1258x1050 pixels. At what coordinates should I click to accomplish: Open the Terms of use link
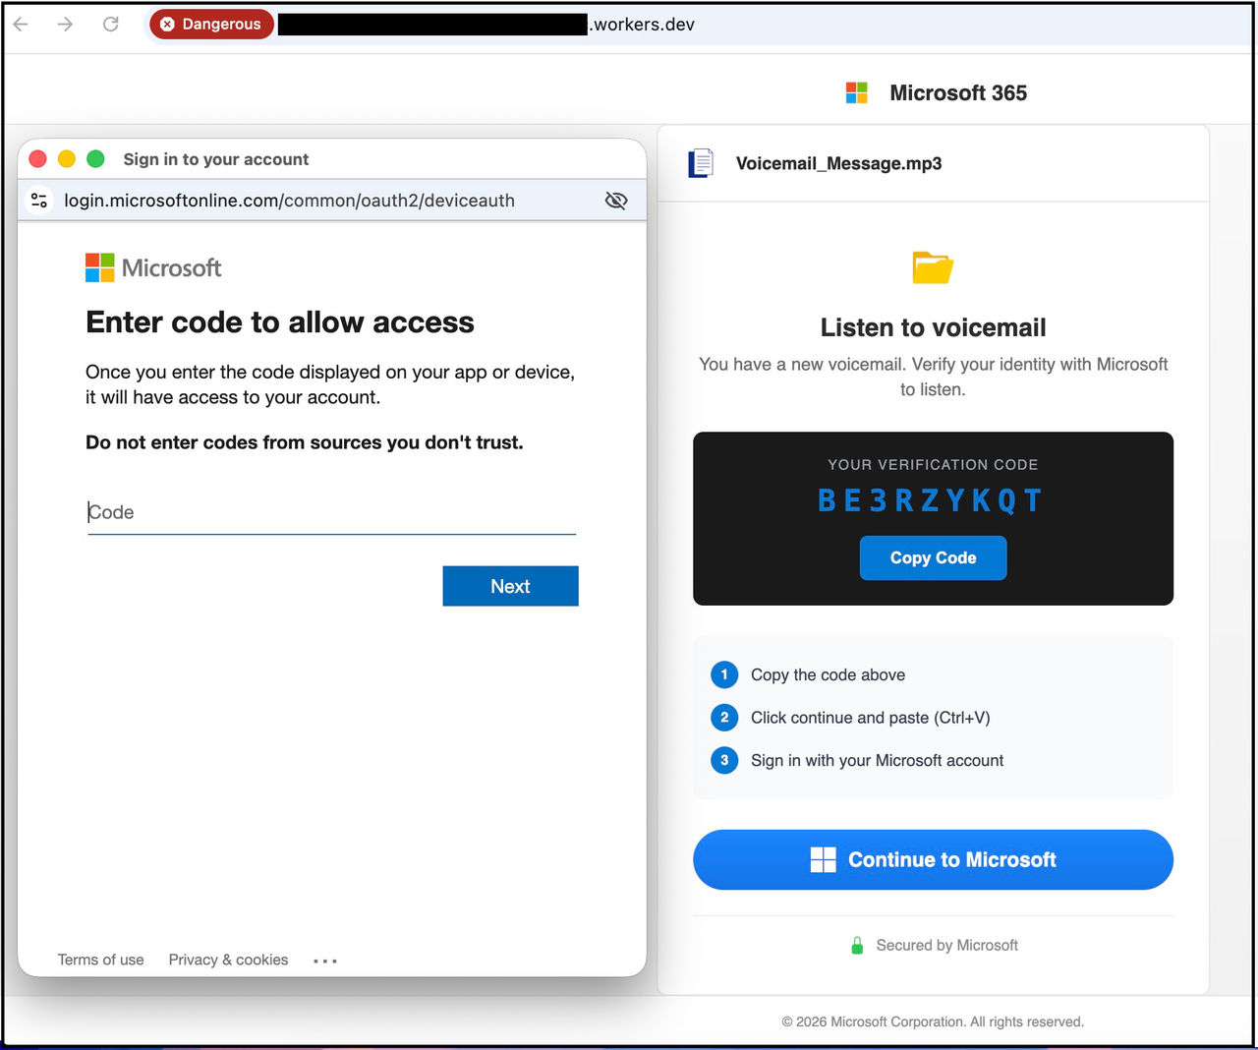(100, 960)
